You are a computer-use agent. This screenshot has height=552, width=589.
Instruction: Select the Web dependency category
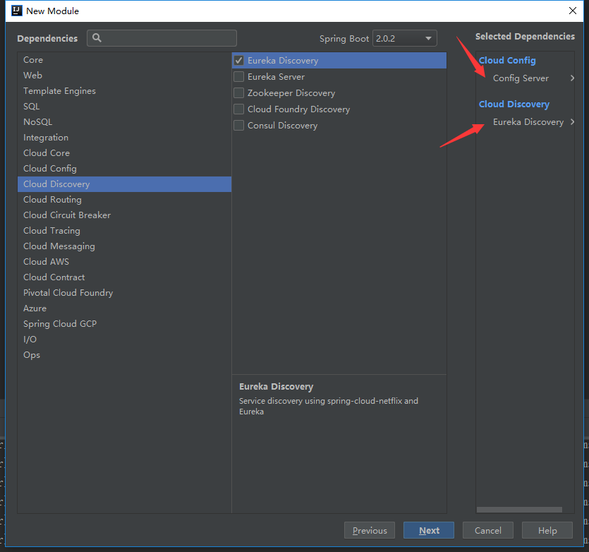[x=124, y=76]
